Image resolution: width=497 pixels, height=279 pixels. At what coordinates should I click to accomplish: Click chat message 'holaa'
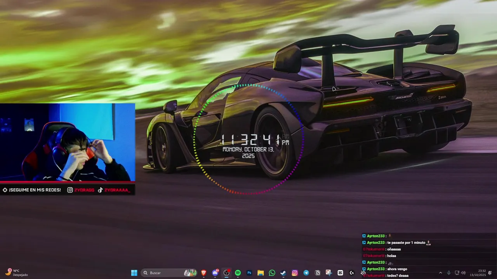pyautogui.click(x=391, y=256)
